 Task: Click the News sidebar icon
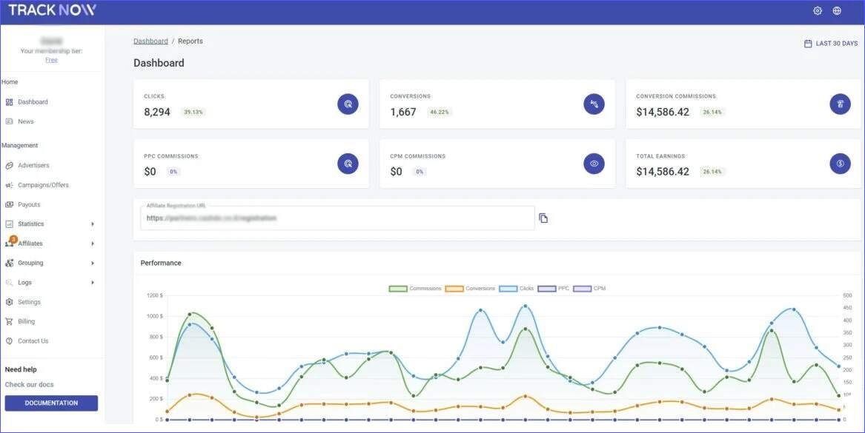pos(9,121)
